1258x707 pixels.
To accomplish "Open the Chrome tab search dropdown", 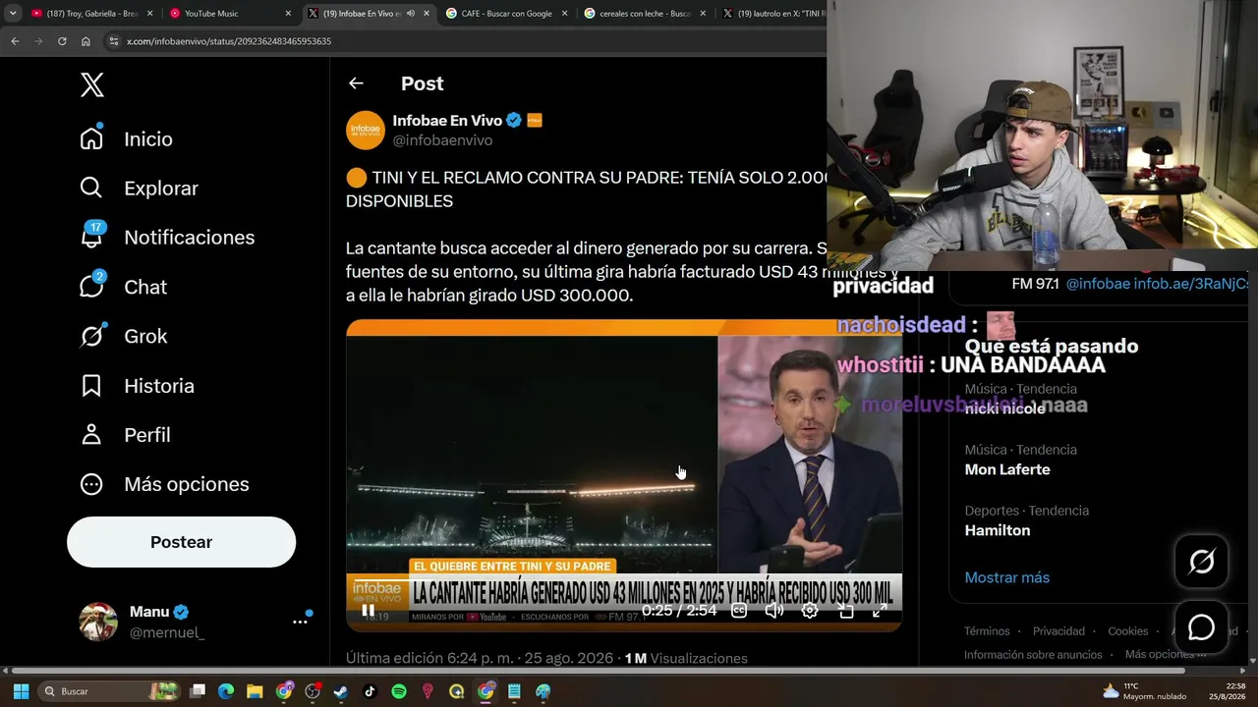I will 13,14.
